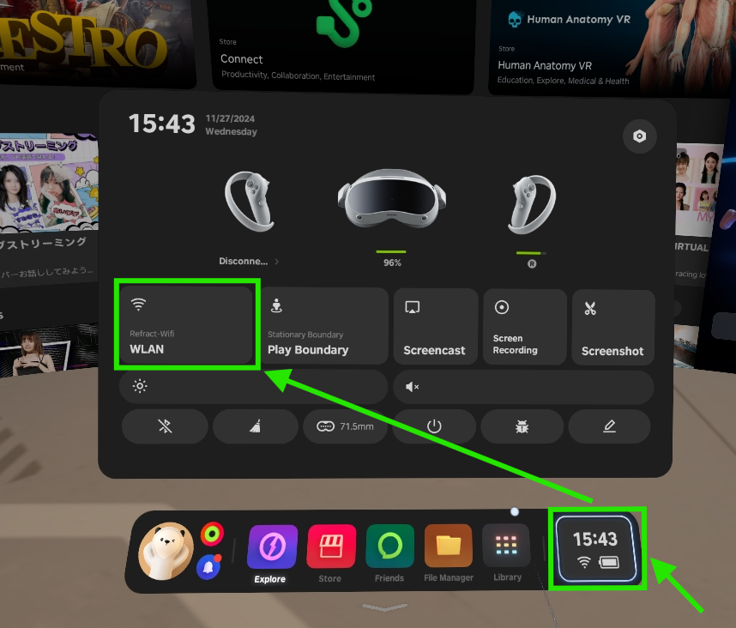The height and width of the screenshot is (628, 736).
Task: Collapse the dock with the bottom chevron
Action: tap(384, 608)
